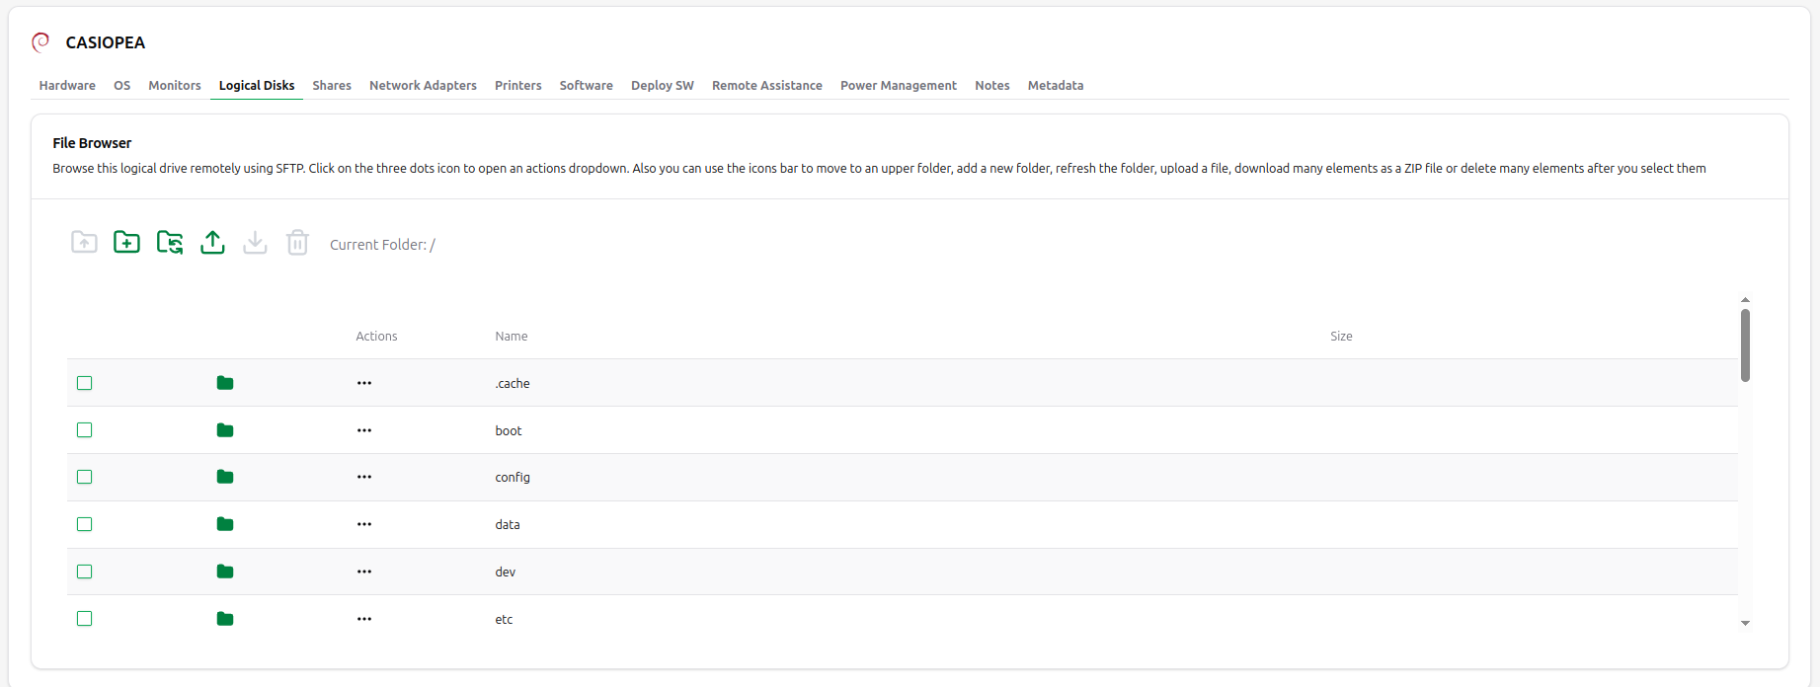Screen dimensions: 1820x687
Task: Switch to the Hardware tab
Action: pos(67,86)
